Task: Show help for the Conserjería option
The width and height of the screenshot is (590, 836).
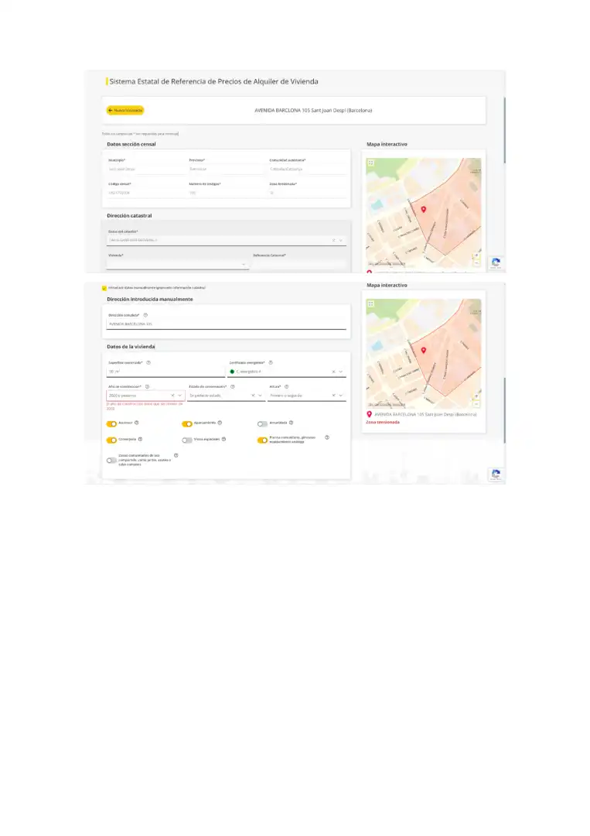Action: pyautogui.click(x=141, y=440)
